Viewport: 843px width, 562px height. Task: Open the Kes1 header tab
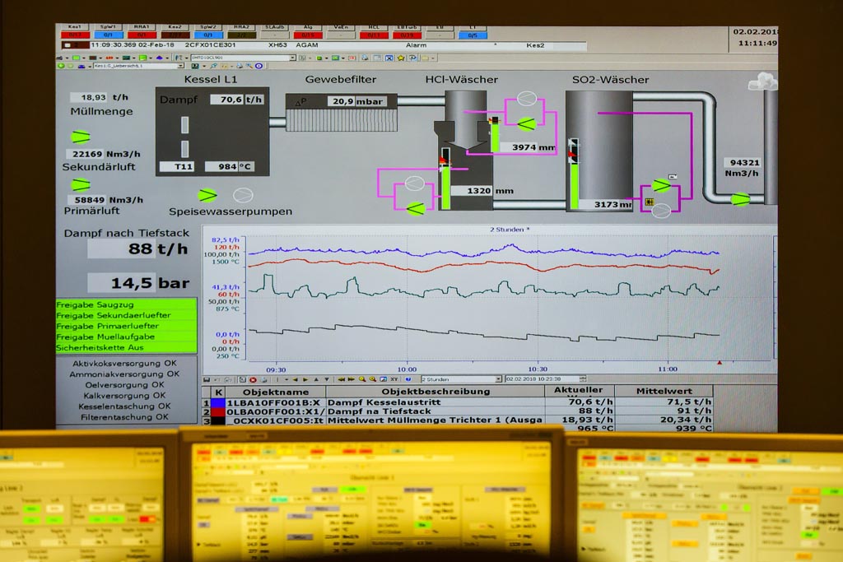click(x=74, y=31)
